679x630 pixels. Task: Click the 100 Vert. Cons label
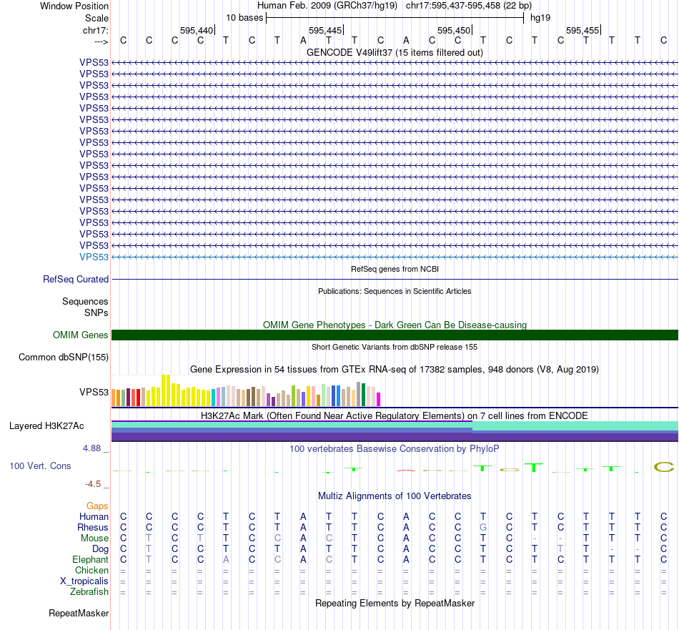click(x=40, y=466)
